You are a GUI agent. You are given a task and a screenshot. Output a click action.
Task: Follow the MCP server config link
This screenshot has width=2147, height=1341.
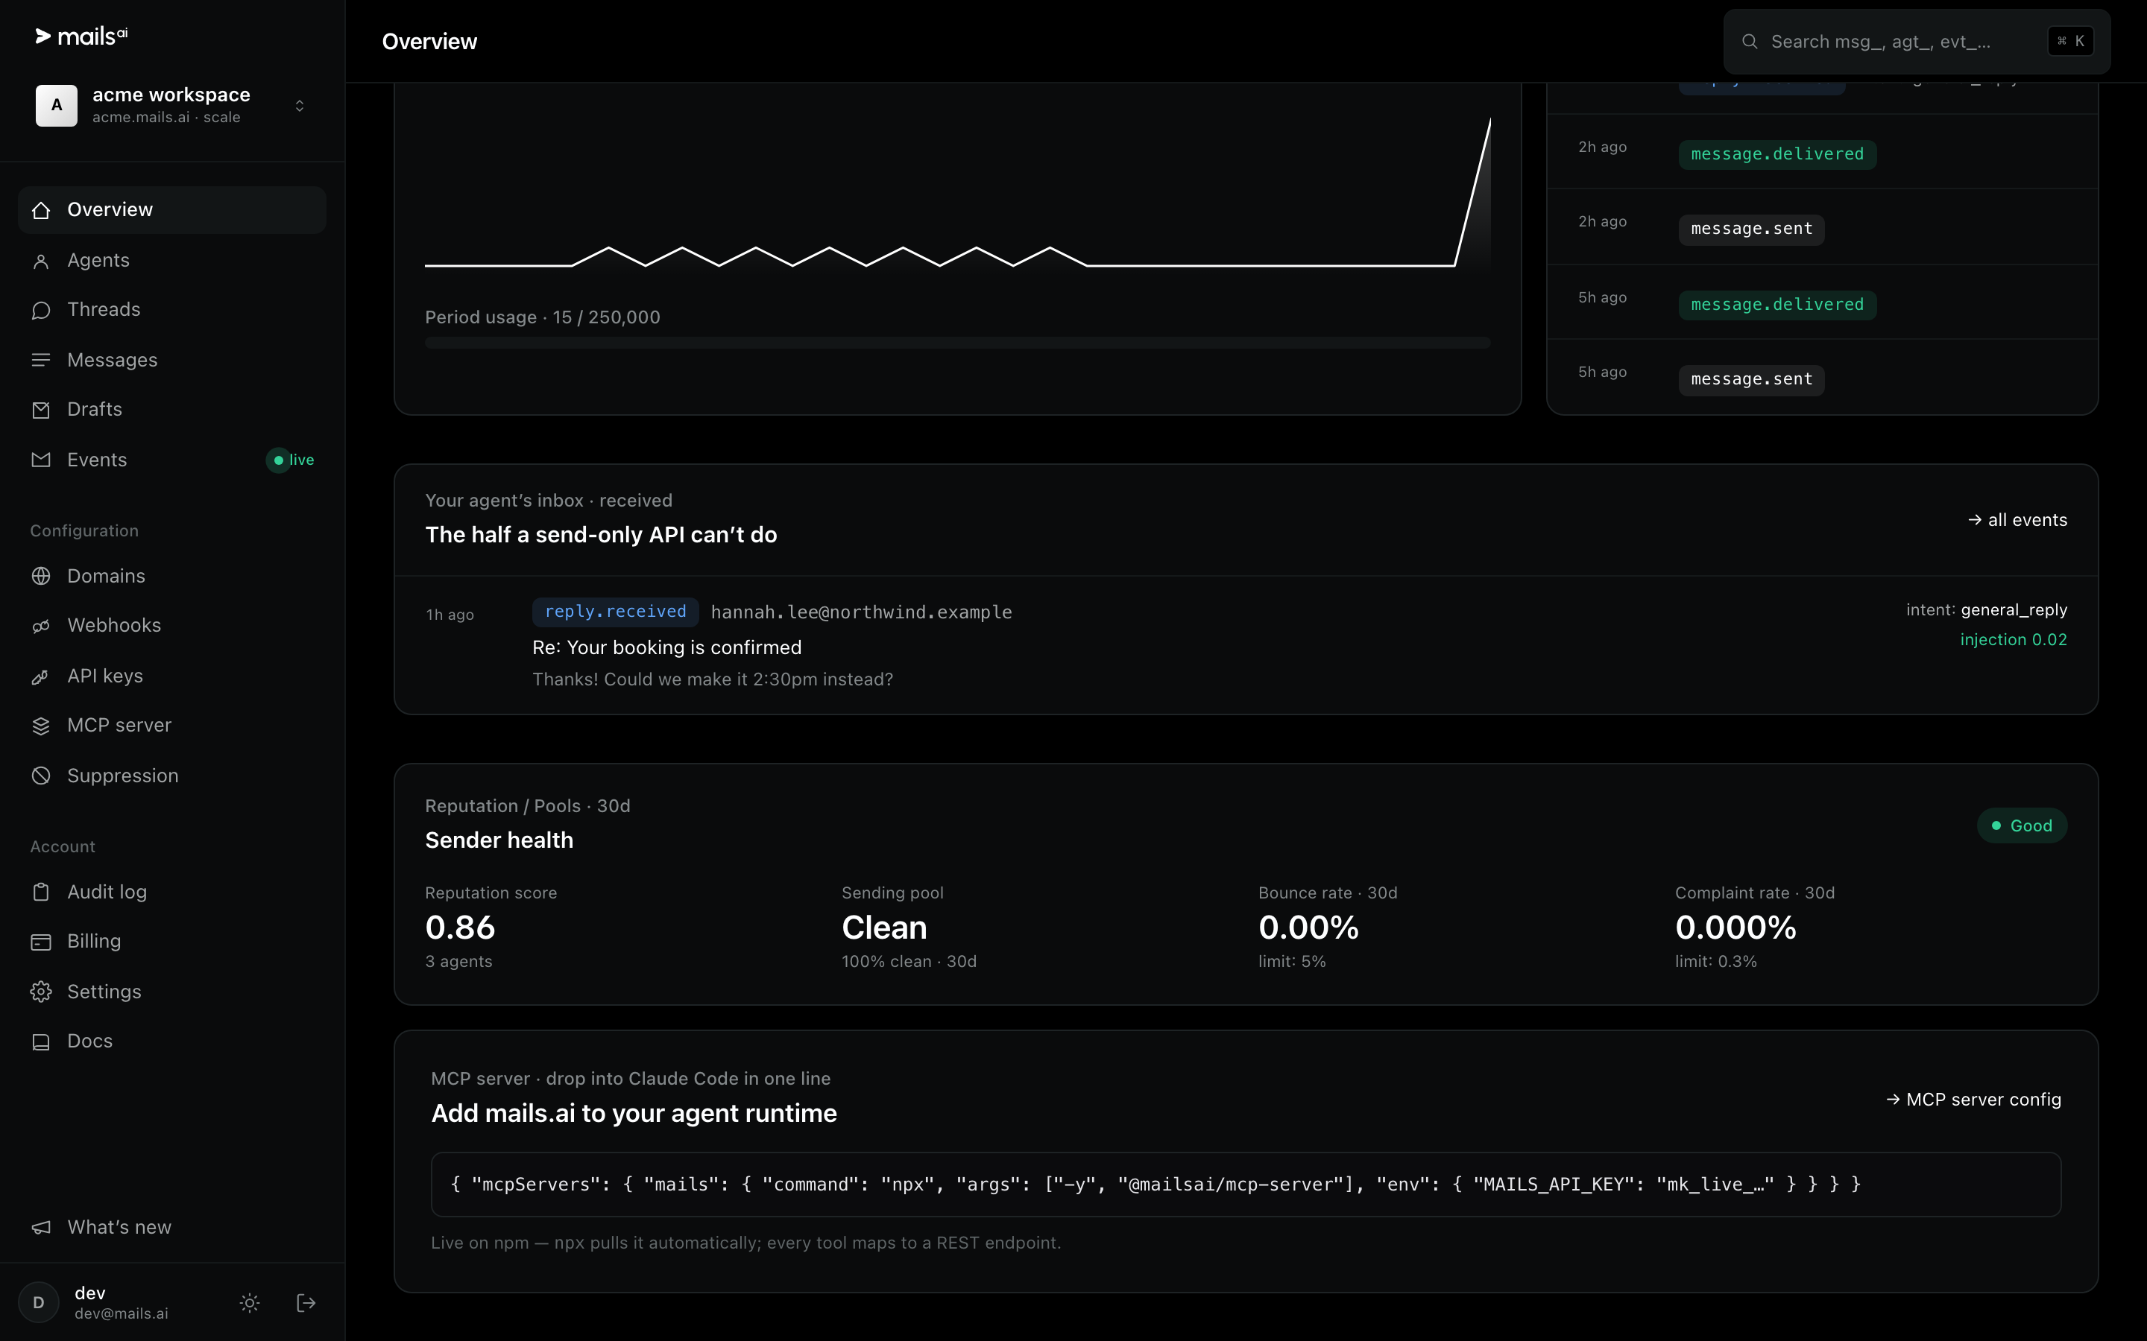tap(1973, 1100)
